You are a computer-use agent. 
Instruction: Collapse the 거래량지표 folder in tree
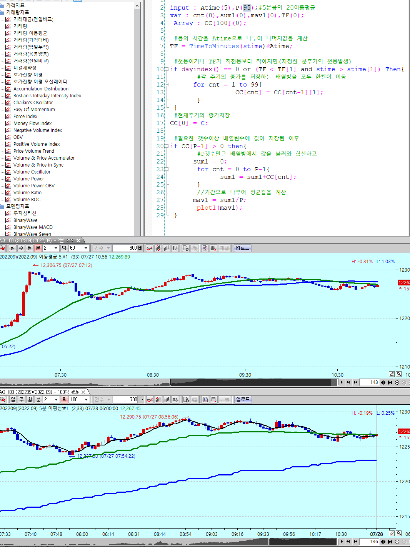tap(2, 12)
